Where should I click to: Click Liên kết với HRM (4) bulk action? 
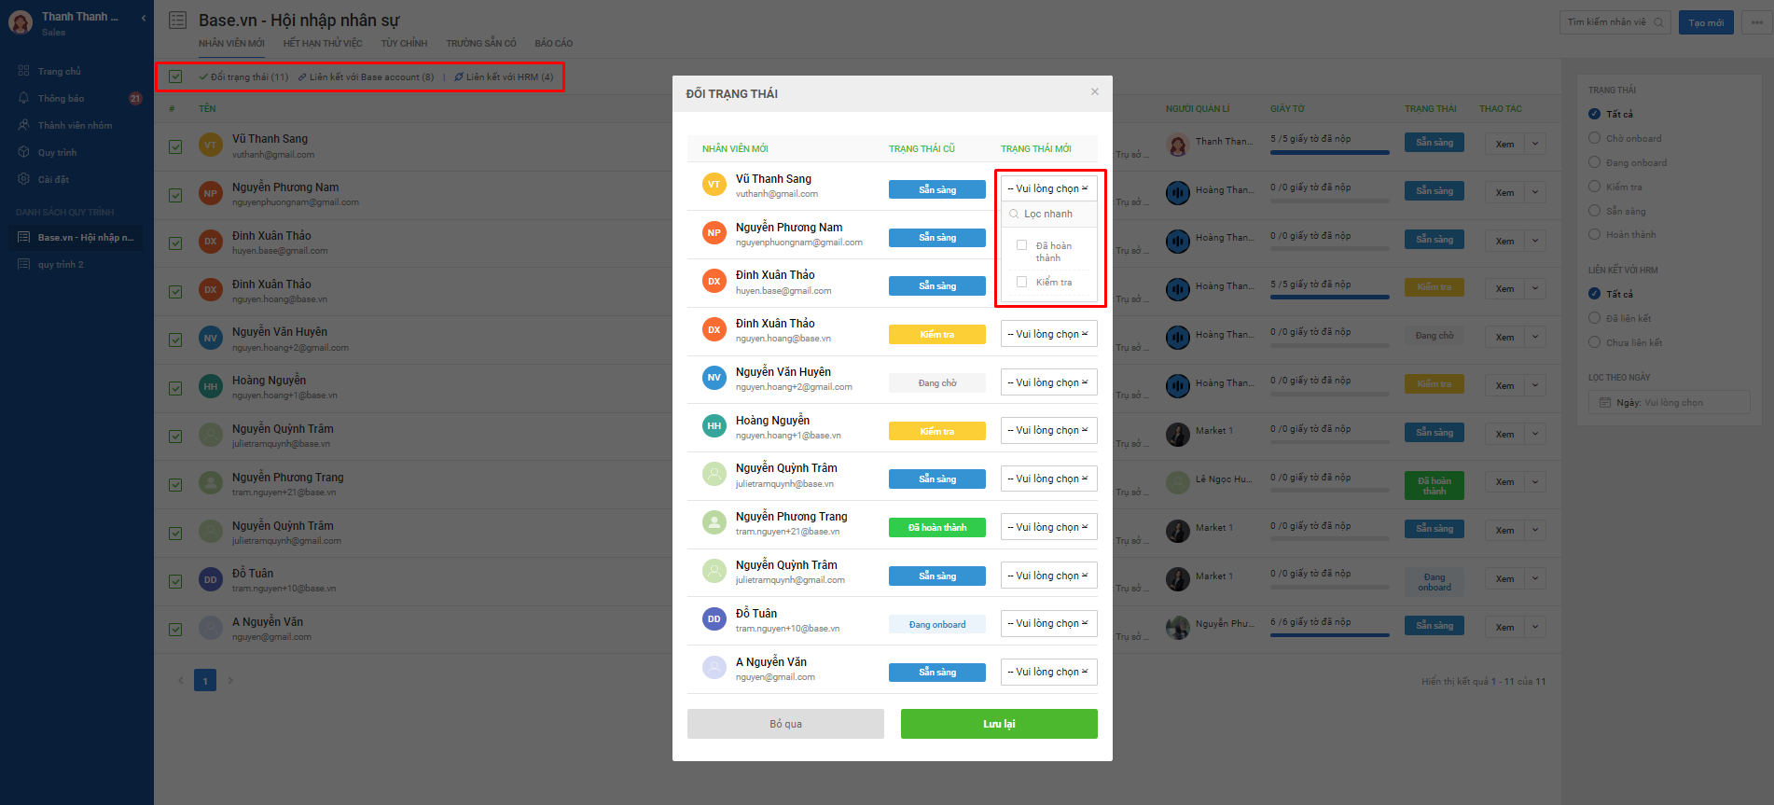coord(504,76)
